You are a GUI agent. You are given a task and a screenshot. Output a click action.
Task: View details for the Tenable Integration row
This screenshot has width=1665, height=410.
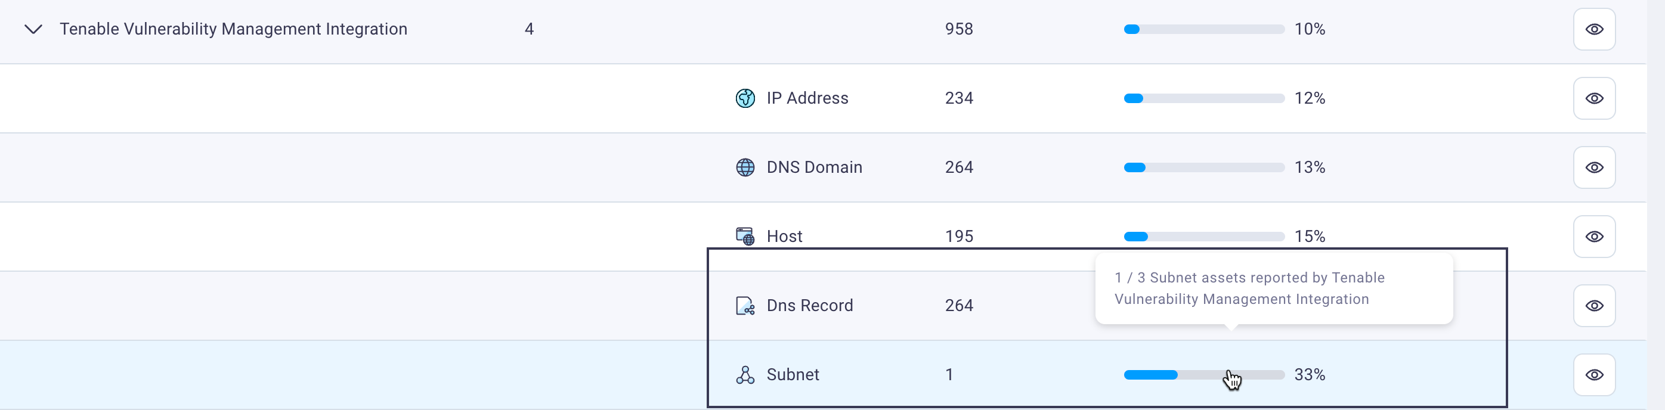tap(1594, 29)
